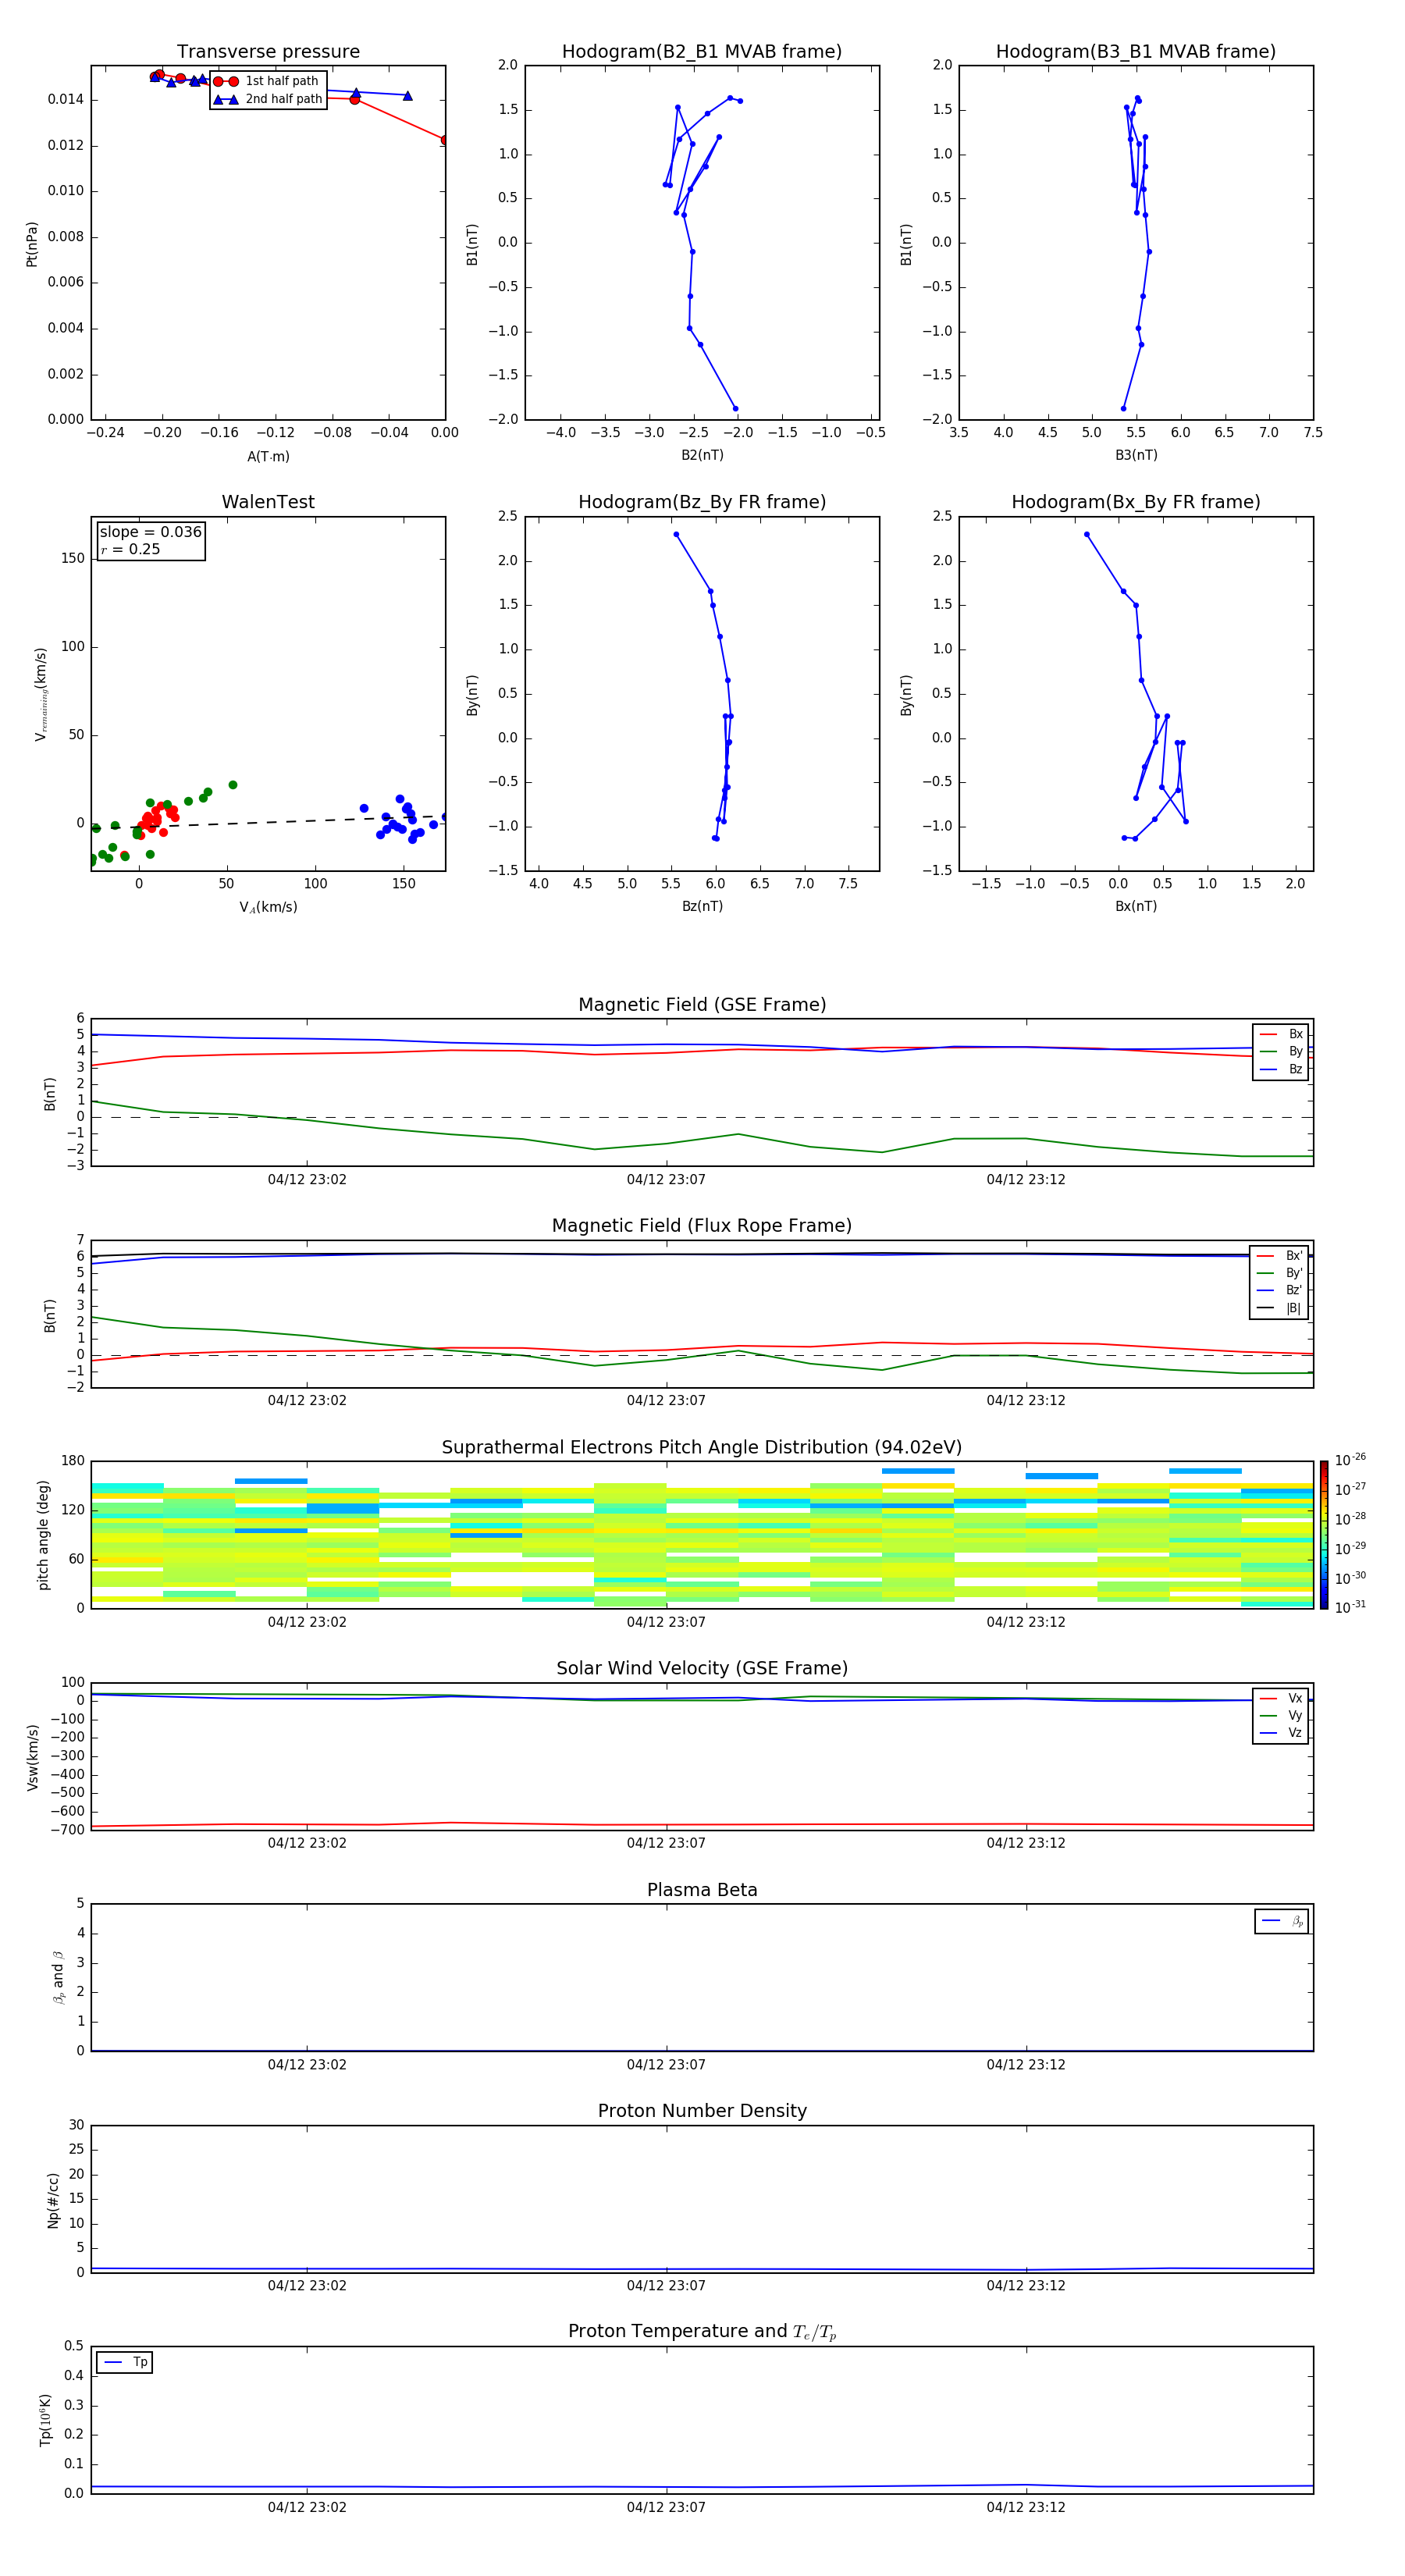
Task: Select the "Tp(10^6K)" axis label
Action: pyautogui.click(x=45, y=2420)
